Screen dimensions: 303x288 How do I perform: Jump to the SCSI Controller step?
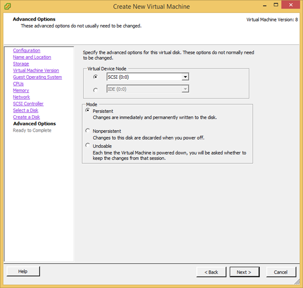pyautogui.click(x=28, y=104)
